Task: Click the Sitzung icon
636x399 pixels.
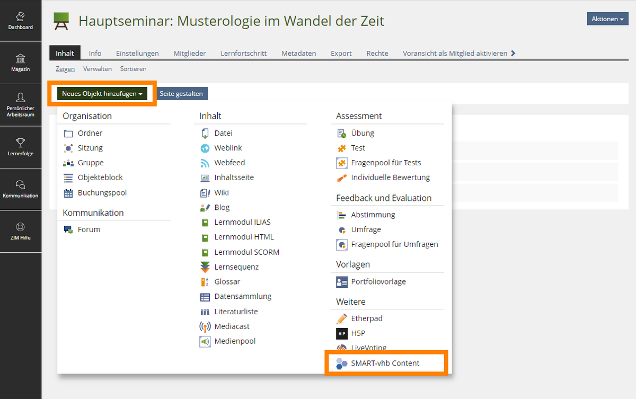Action: pos(68,148)
